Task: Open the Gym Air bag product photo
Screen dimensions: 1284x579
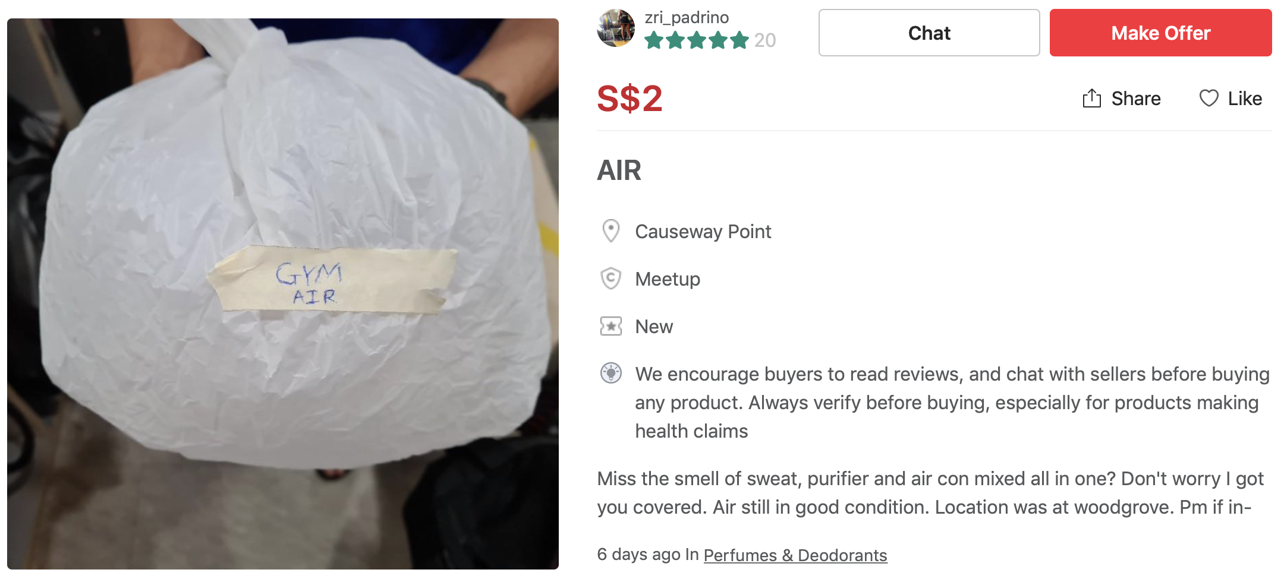Action: 283,294
